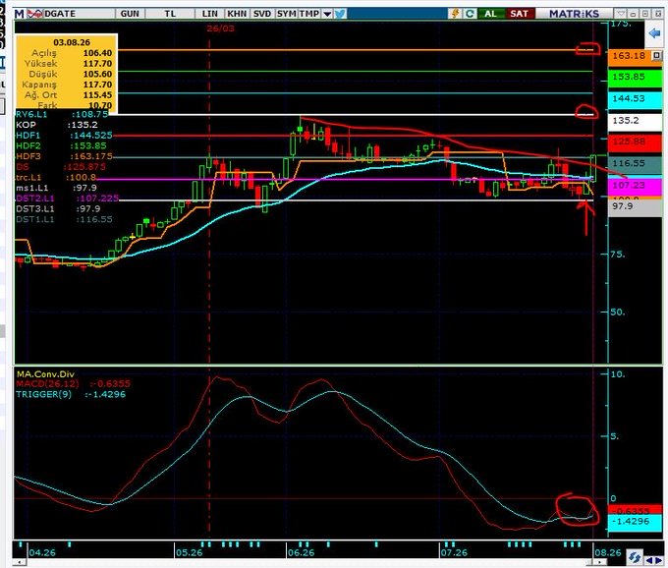668x568 pixels.
Task: Click the DST3.L1 indicator label
Action: click(x=58, y=208)
